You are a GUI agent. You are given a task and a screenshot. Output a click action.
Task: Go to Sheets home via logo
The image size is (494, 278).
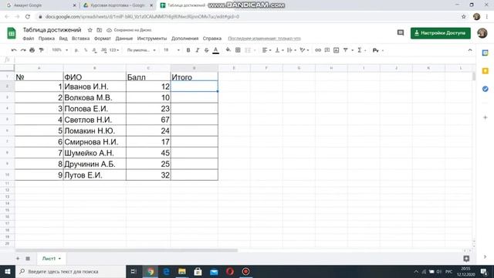12,32
